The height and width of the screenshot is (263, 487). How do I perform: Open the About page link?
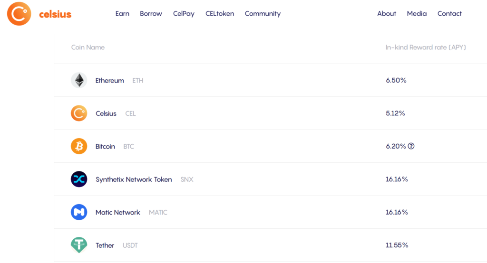pyautogui.click(x=387, y=14)
